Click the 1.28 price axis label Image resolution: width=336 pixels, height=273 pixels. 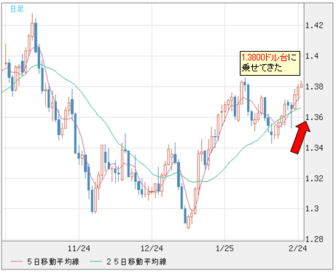point(314,240)
